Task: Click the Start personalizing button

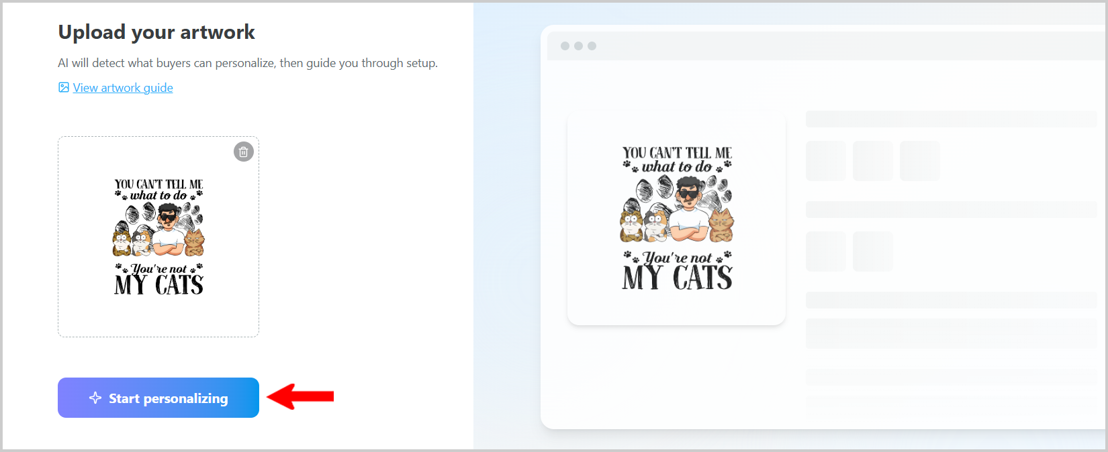Action: coord(158,398)
